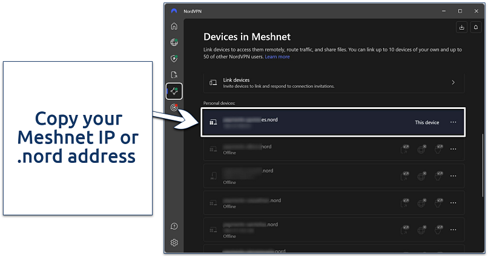Viewport: 488px width, 256px height.
Task: Open the help chat icon in sidebar
Action: [x=174, y=226]
